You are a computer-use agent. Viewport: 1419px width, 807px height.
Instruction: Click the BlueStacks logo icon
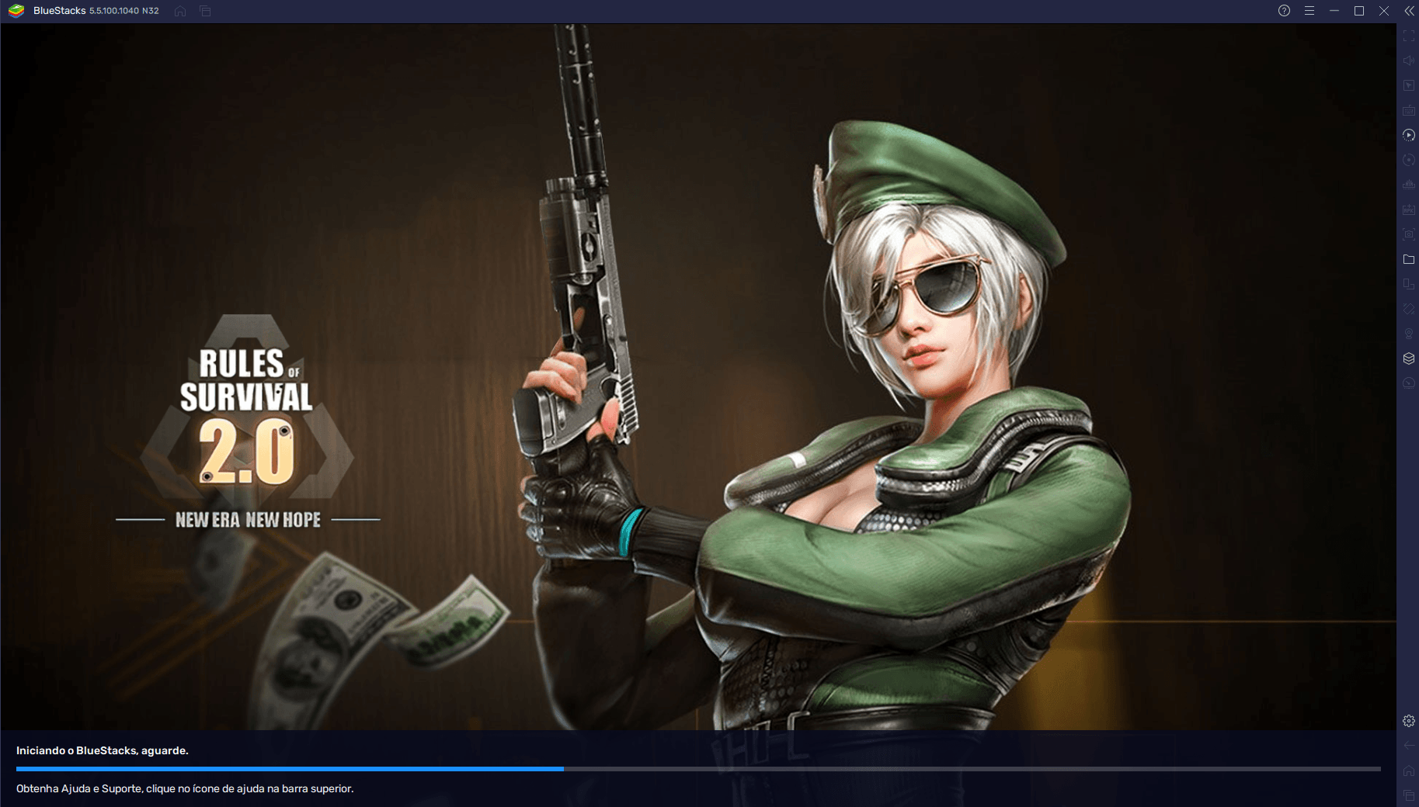point(16,11)
